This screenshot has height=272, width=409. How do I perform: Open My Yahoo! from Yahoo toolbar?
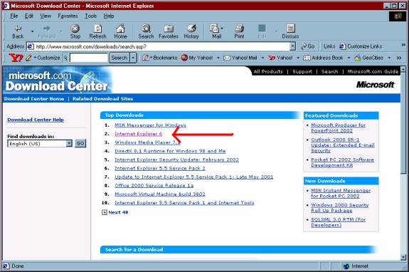[x=197, y=58]
